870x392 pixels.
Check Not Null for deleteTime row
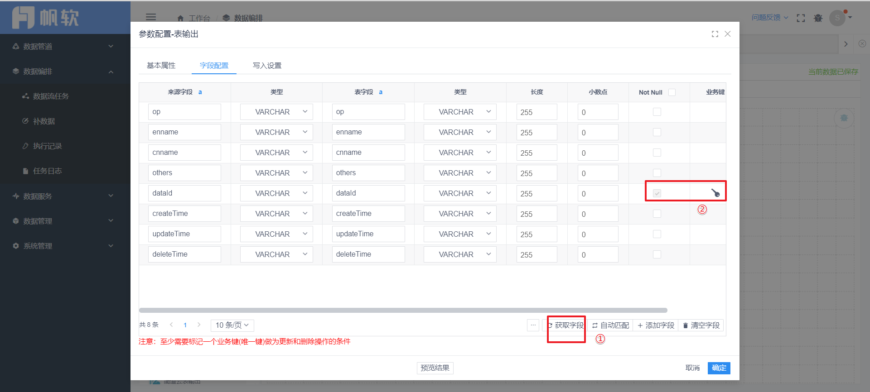click(x=657, y=254)
